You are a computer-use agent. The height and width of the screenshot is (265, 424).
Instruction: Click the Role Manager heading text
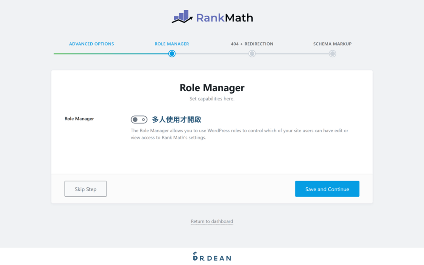(x=212, y=88)
